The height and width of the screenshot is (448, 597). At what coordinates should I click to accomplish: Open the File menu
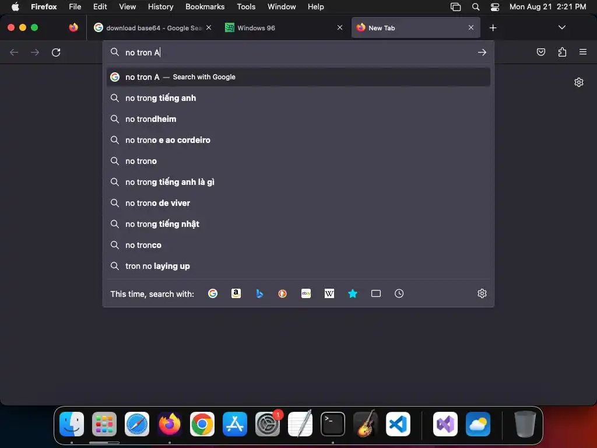(75, 6)
